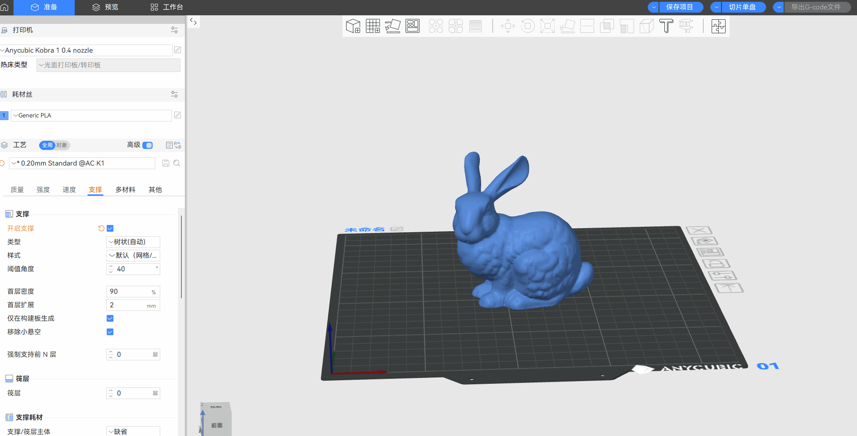Click the Arrange all objects icon

[x=412, y=26]
